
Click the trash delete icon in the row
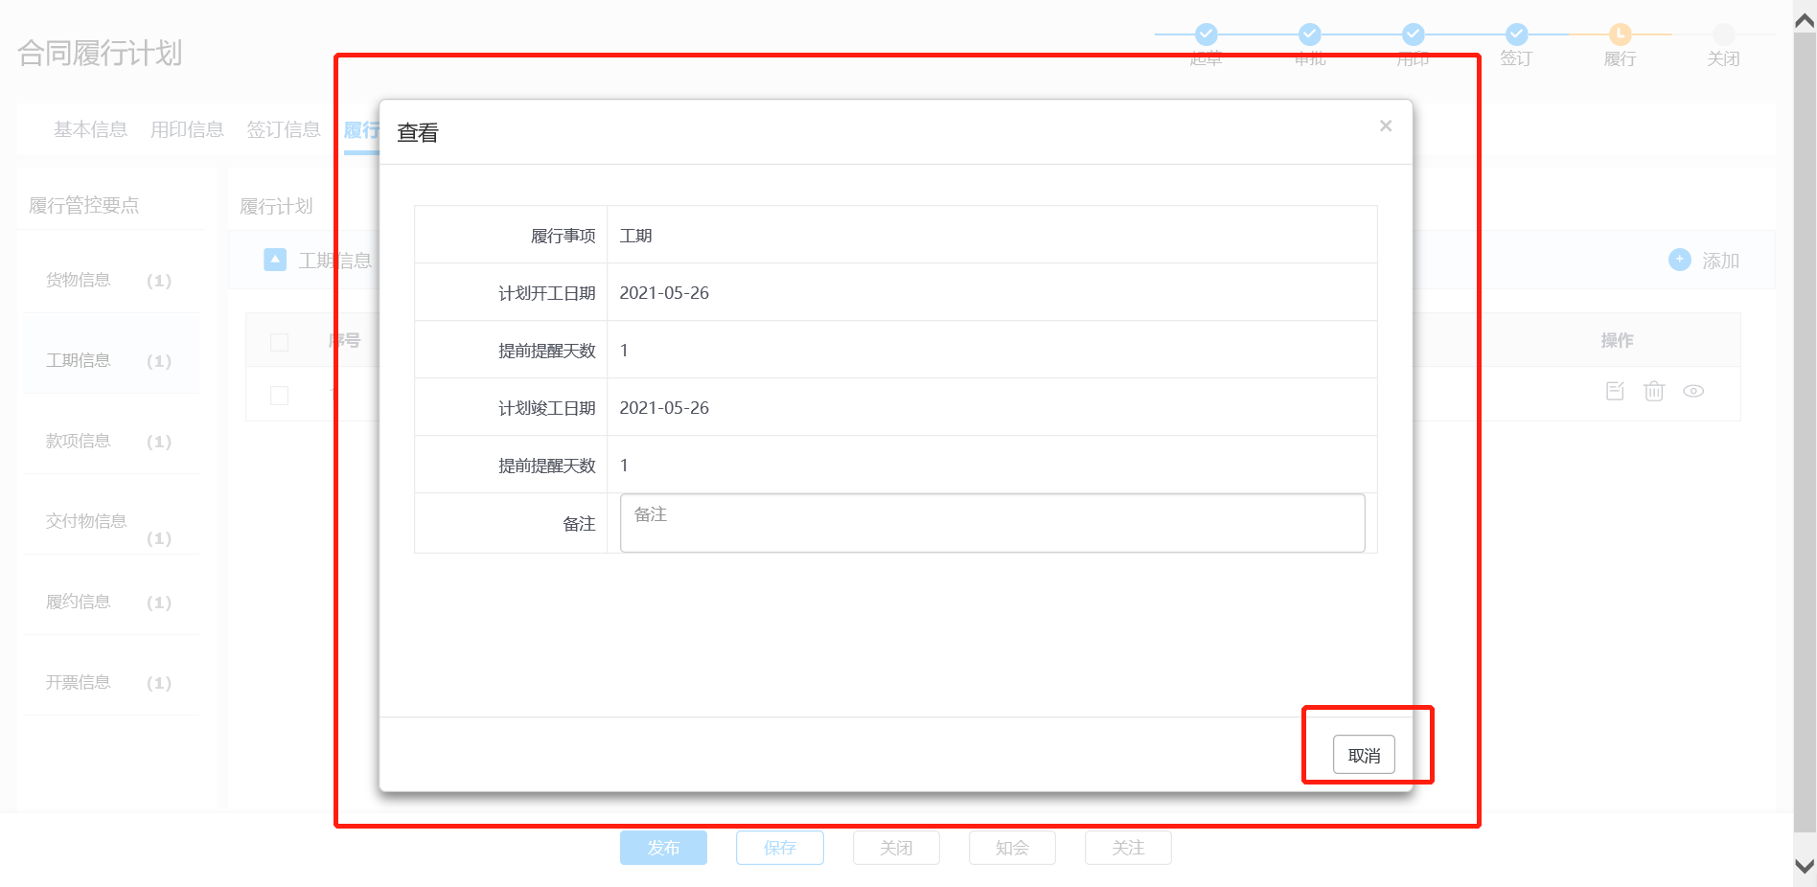click(1654, 391)
